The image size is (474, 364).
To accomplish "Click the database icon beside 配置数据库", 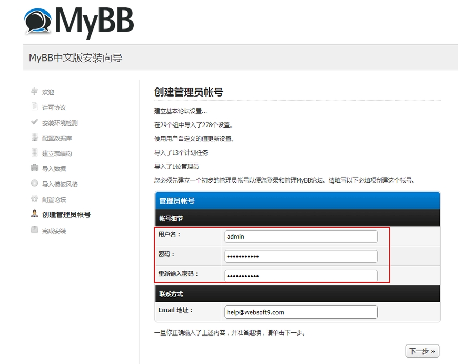I will (x=34, y=138).
